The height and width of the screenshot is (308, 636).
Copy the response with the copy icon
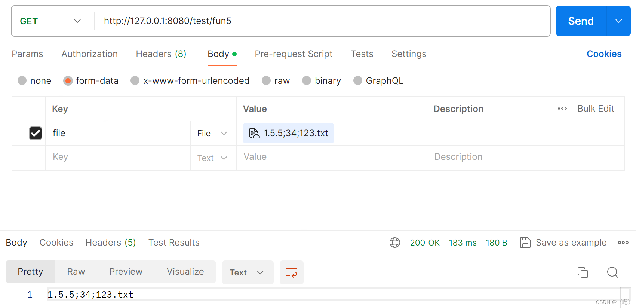pos(583,272)
